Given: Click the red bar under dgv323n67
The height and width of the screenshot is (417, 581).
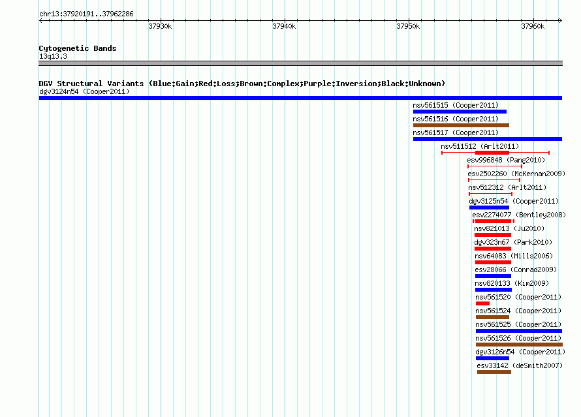Looking at the screenshot, I should (493, 249).
